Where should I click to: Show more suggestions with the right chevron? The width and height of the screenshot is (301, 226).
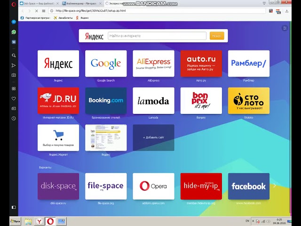pyautogui.click(x=275, y=186)
